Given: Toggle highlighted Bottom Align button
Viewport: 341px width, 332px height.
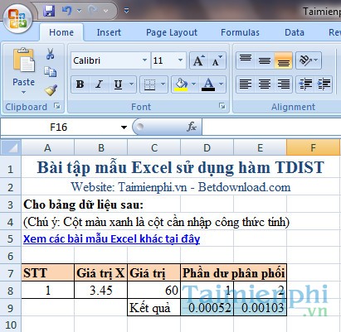Looking at the screenshot, I should [x=283, y=60].
